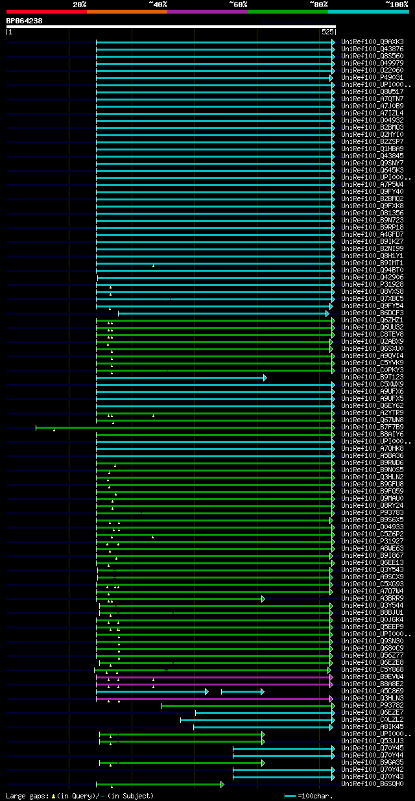Select the label UniRef100_B2ZSP7

372,142
